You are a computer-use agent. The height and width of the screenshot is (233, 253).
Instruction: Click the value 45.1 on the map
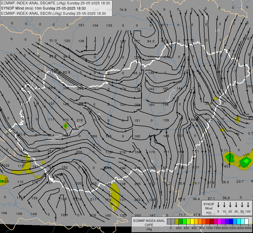click(x=137, y=73)
